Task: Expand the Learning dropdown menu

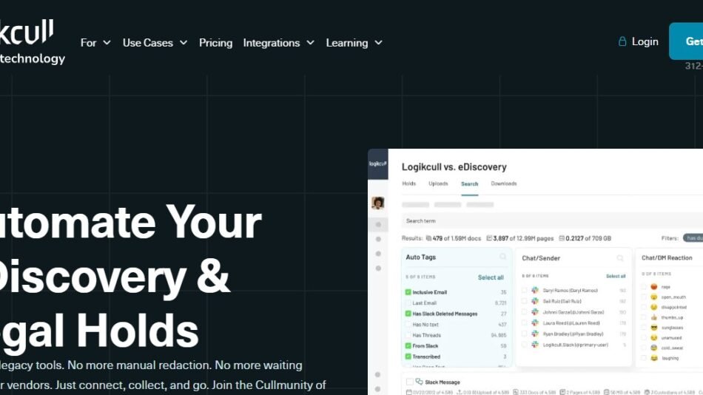Action: click(354, 42)
